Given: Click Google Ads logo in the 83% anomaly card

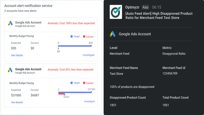Looking at the screenshot, I should (x=10, y=70).
